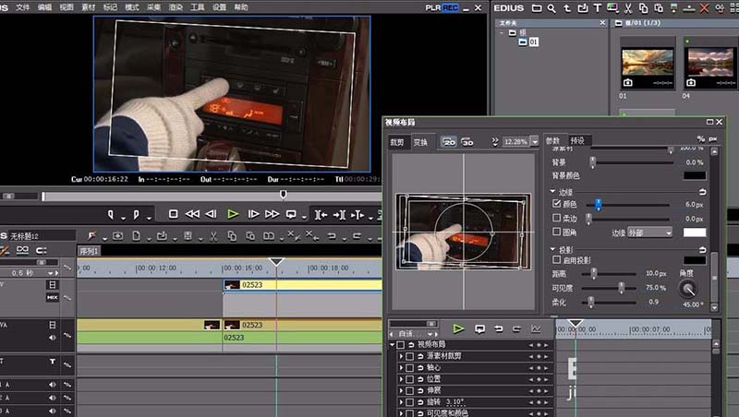Enable the 启用投影 drop shadow checkbox
Screen dimensions: 739x417
pyautogui.click(x=556, y=261)
